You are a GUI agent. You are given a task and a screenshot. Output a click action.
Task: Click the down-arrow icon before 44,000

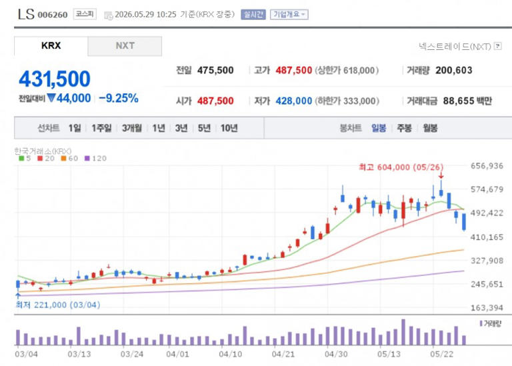coord(51,97)
